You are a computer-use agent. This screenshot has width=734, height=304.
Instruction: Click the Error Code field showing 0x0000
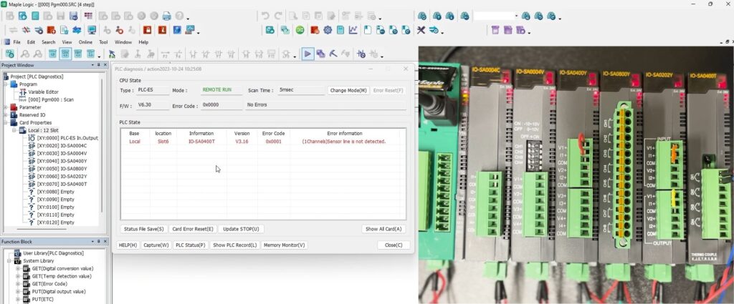pyautogui.click(x=221, y=106)
